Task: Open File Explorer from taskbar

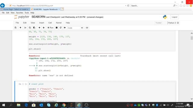Action: [19, 105]
